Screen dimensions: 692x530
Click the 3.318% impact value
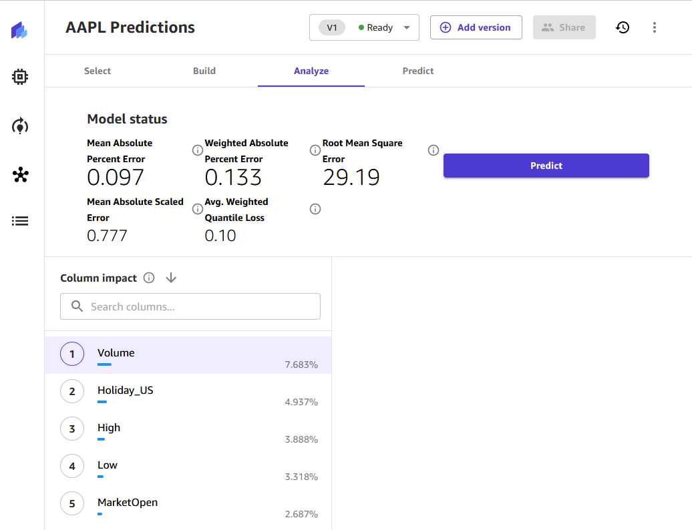[301, 477]
